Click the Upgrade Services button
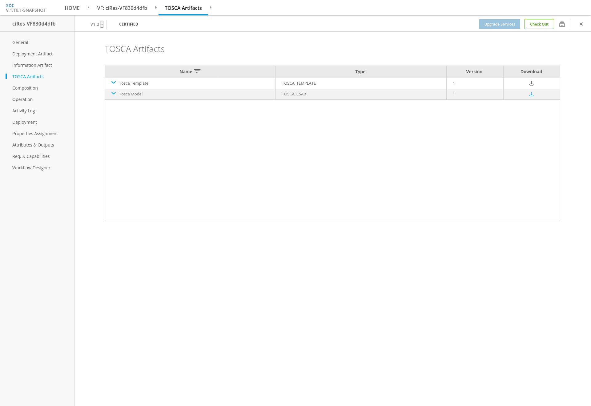Viewport: 591px width, 406px height. [499, 24]
